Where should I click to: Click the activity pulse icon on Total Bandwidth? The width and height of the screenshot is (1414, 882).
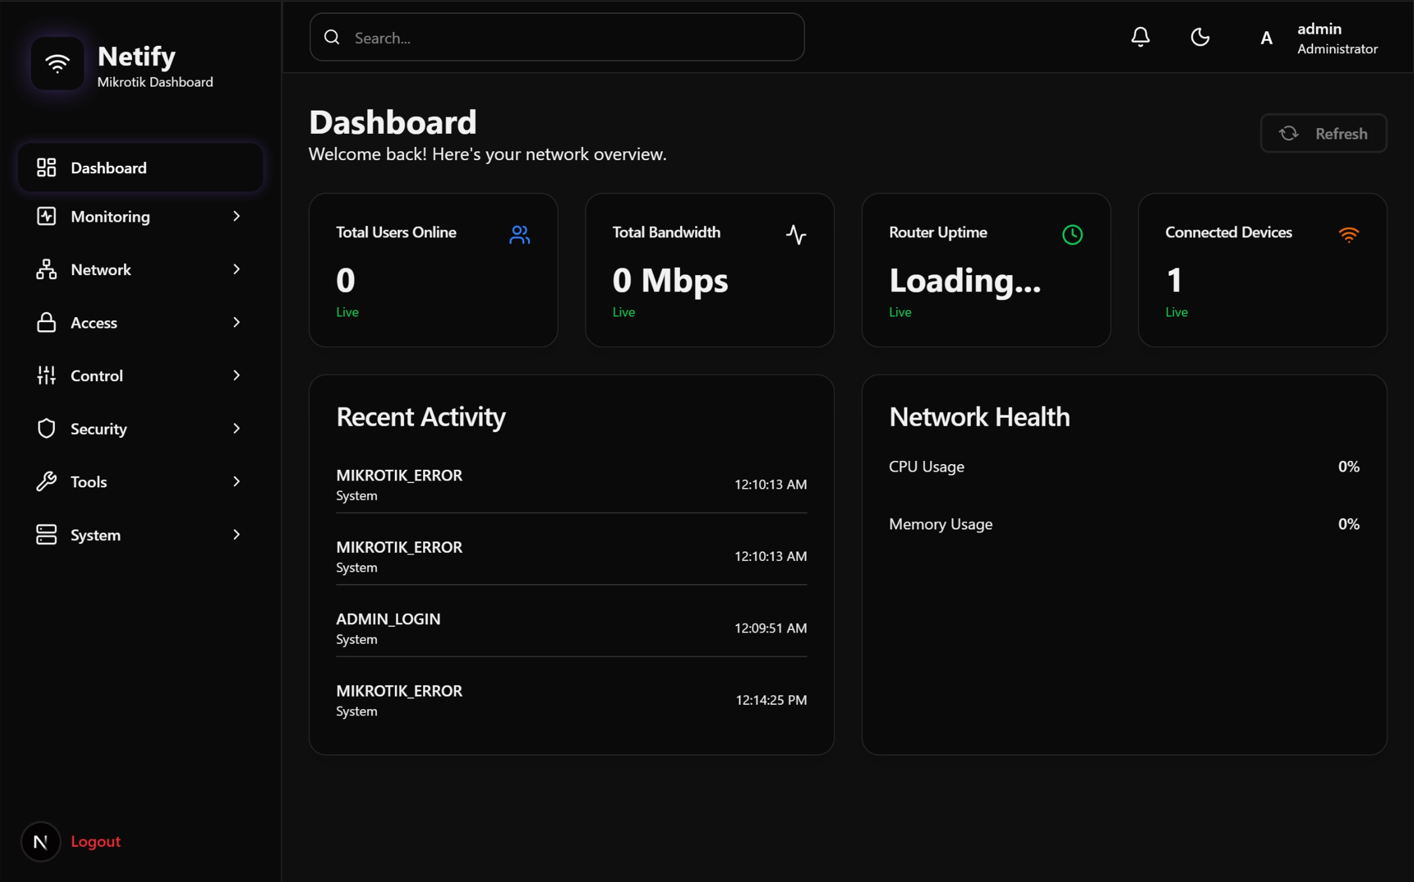(x=796, y=235)
